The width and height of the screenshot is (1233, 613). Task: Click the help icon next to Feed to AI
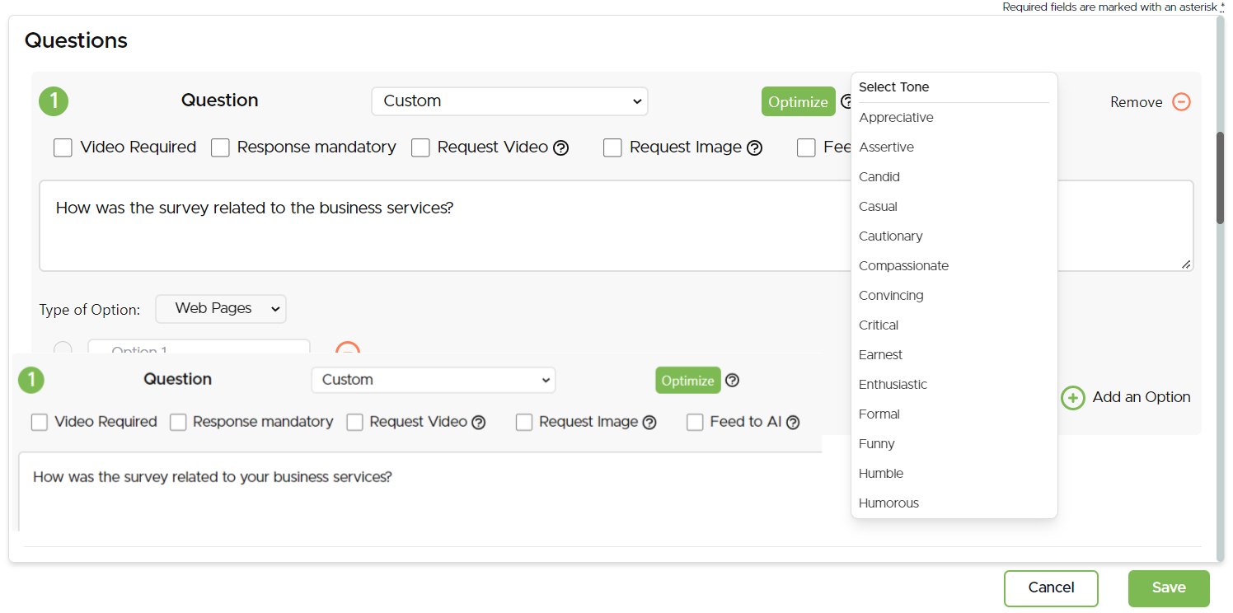click(x=793, y=423)
